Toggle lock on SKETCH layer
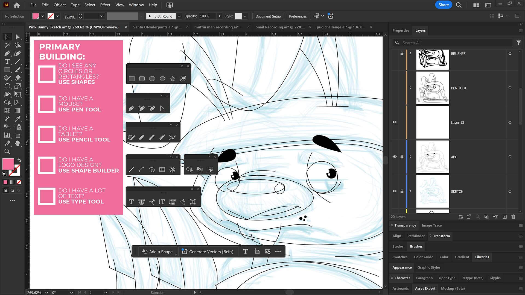This screenshot has width=525, height=295. tap(402, 191)
